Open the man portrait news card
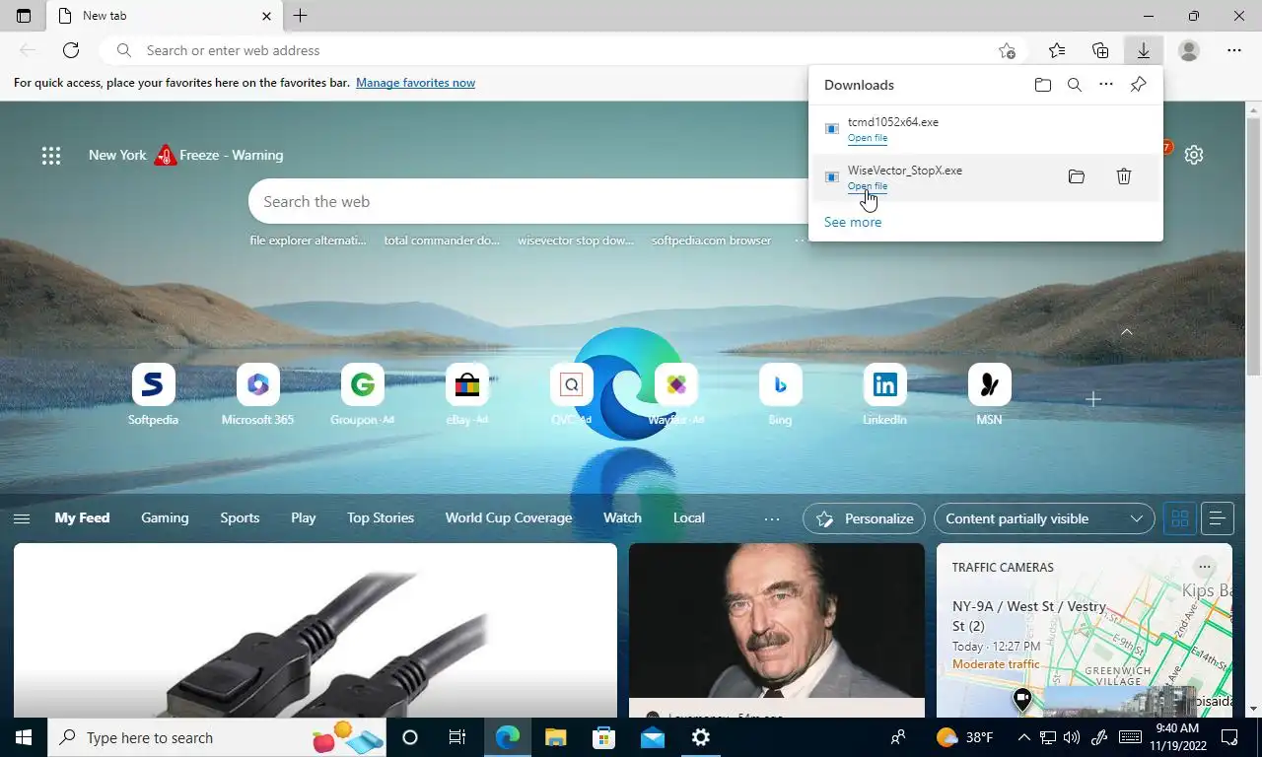This screenshot has height=757, width=1262. pos(777,631)
